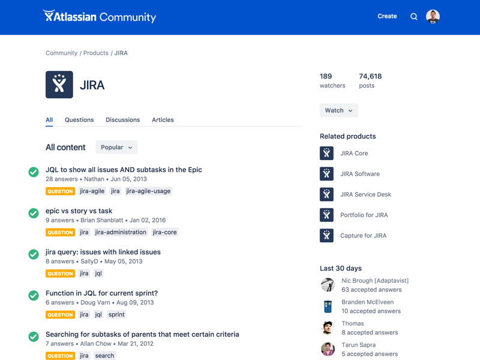Click the JIRA breadcrumb item

(x=121, y=53)
